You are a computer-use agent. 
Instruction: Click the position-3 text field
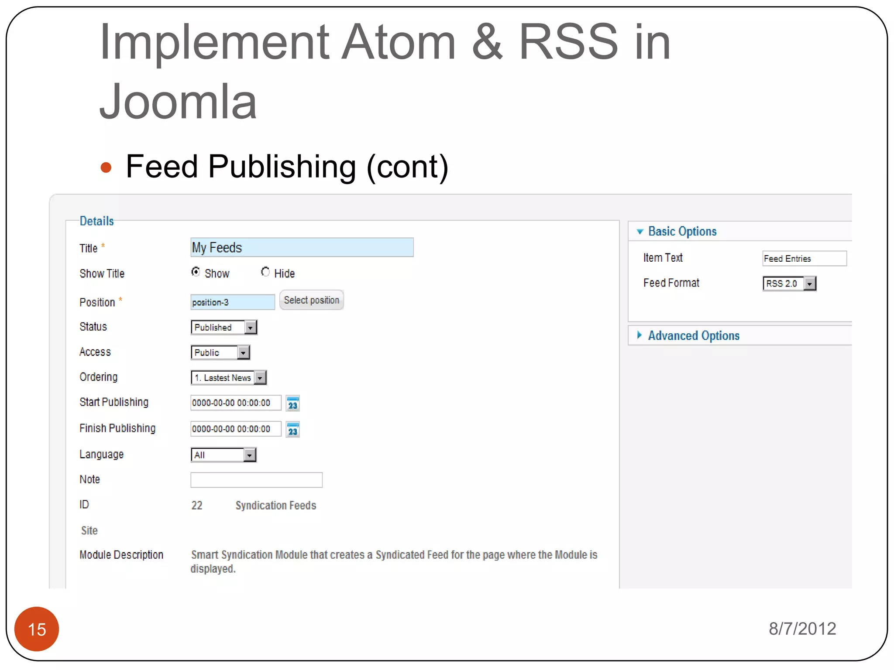[x=232, y=302]
